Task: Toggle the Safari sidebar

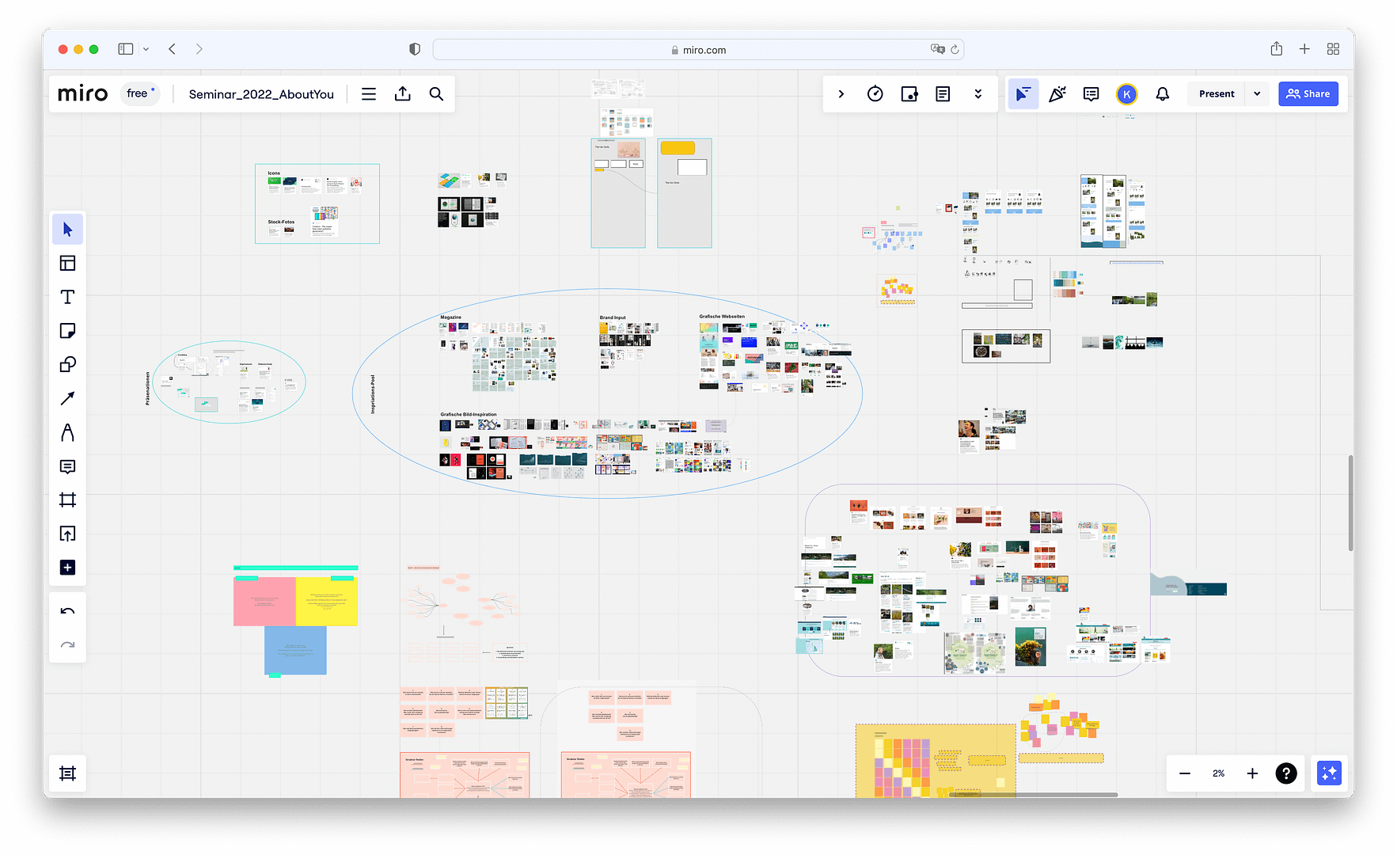Action: [x=125, y=48]
